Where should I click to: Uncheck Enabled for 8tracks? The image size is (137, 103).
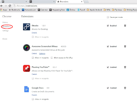pyautogui.click(x=108, y=26)
